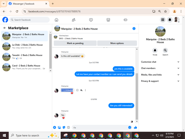The image size is (185, 139).
Task: Show hidden system tray icons
Action: (x=153, y=135)
